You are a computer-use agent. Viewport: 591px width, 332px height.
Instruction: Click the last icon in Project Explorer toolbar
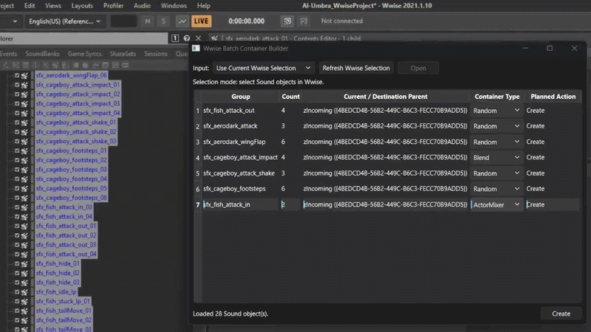[x=125, y=65]
